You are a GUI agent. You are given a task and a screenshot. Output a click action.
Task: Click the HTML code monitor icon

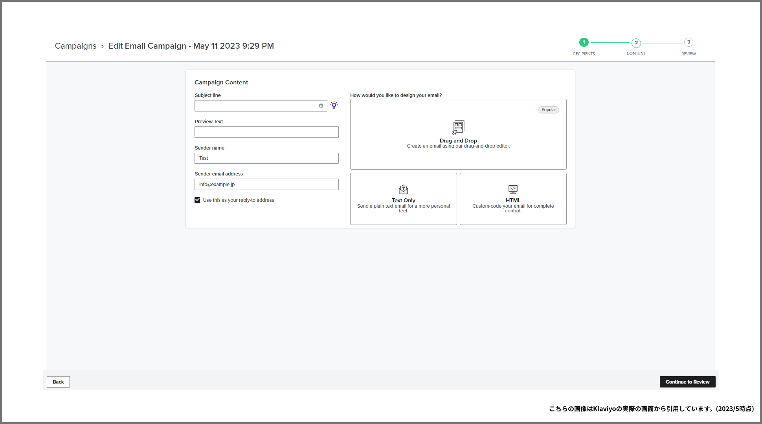pos(513,190)
